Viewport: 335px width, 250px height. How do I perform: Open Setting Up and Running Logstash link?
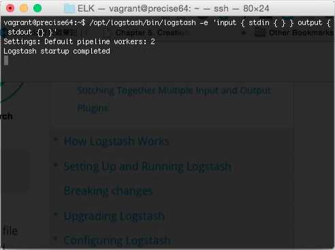pyautogui.click(x=148, y=166)
